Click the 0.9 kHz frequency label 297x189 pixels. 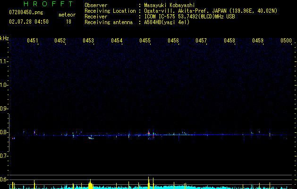(x=4, y=109)
